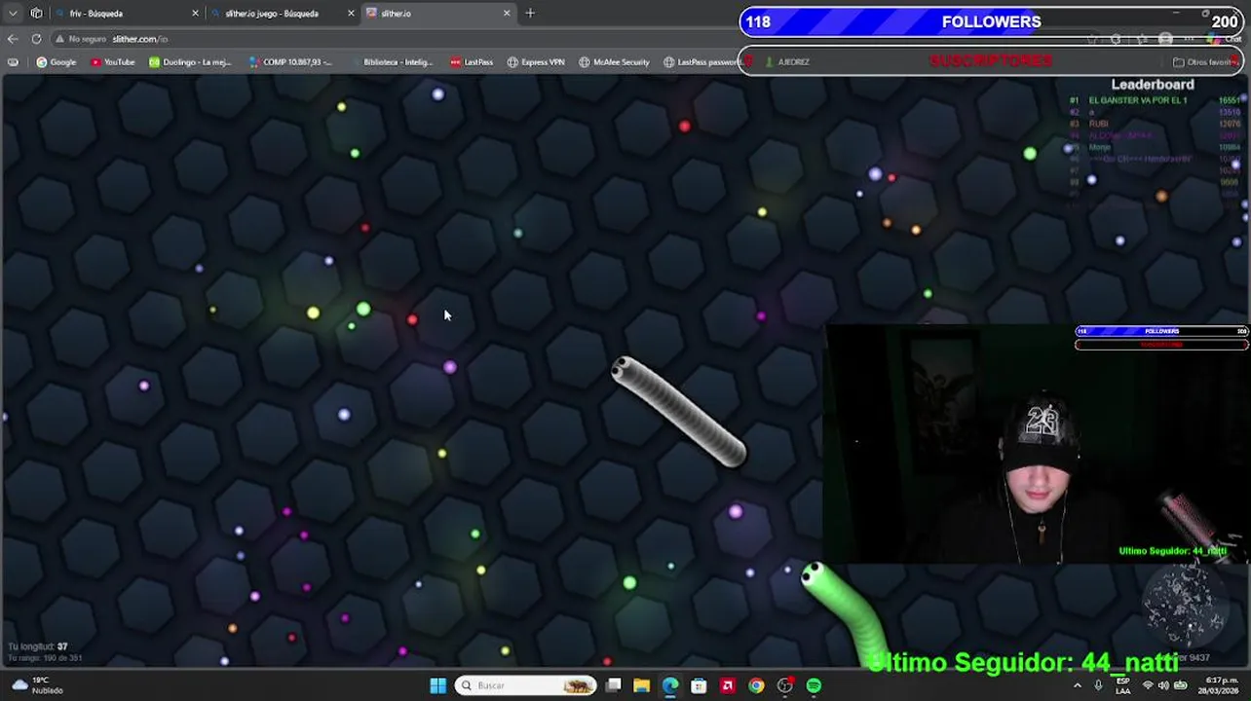Click the microphone tray icon
1251x701 pixels.
click(1098, 685)
